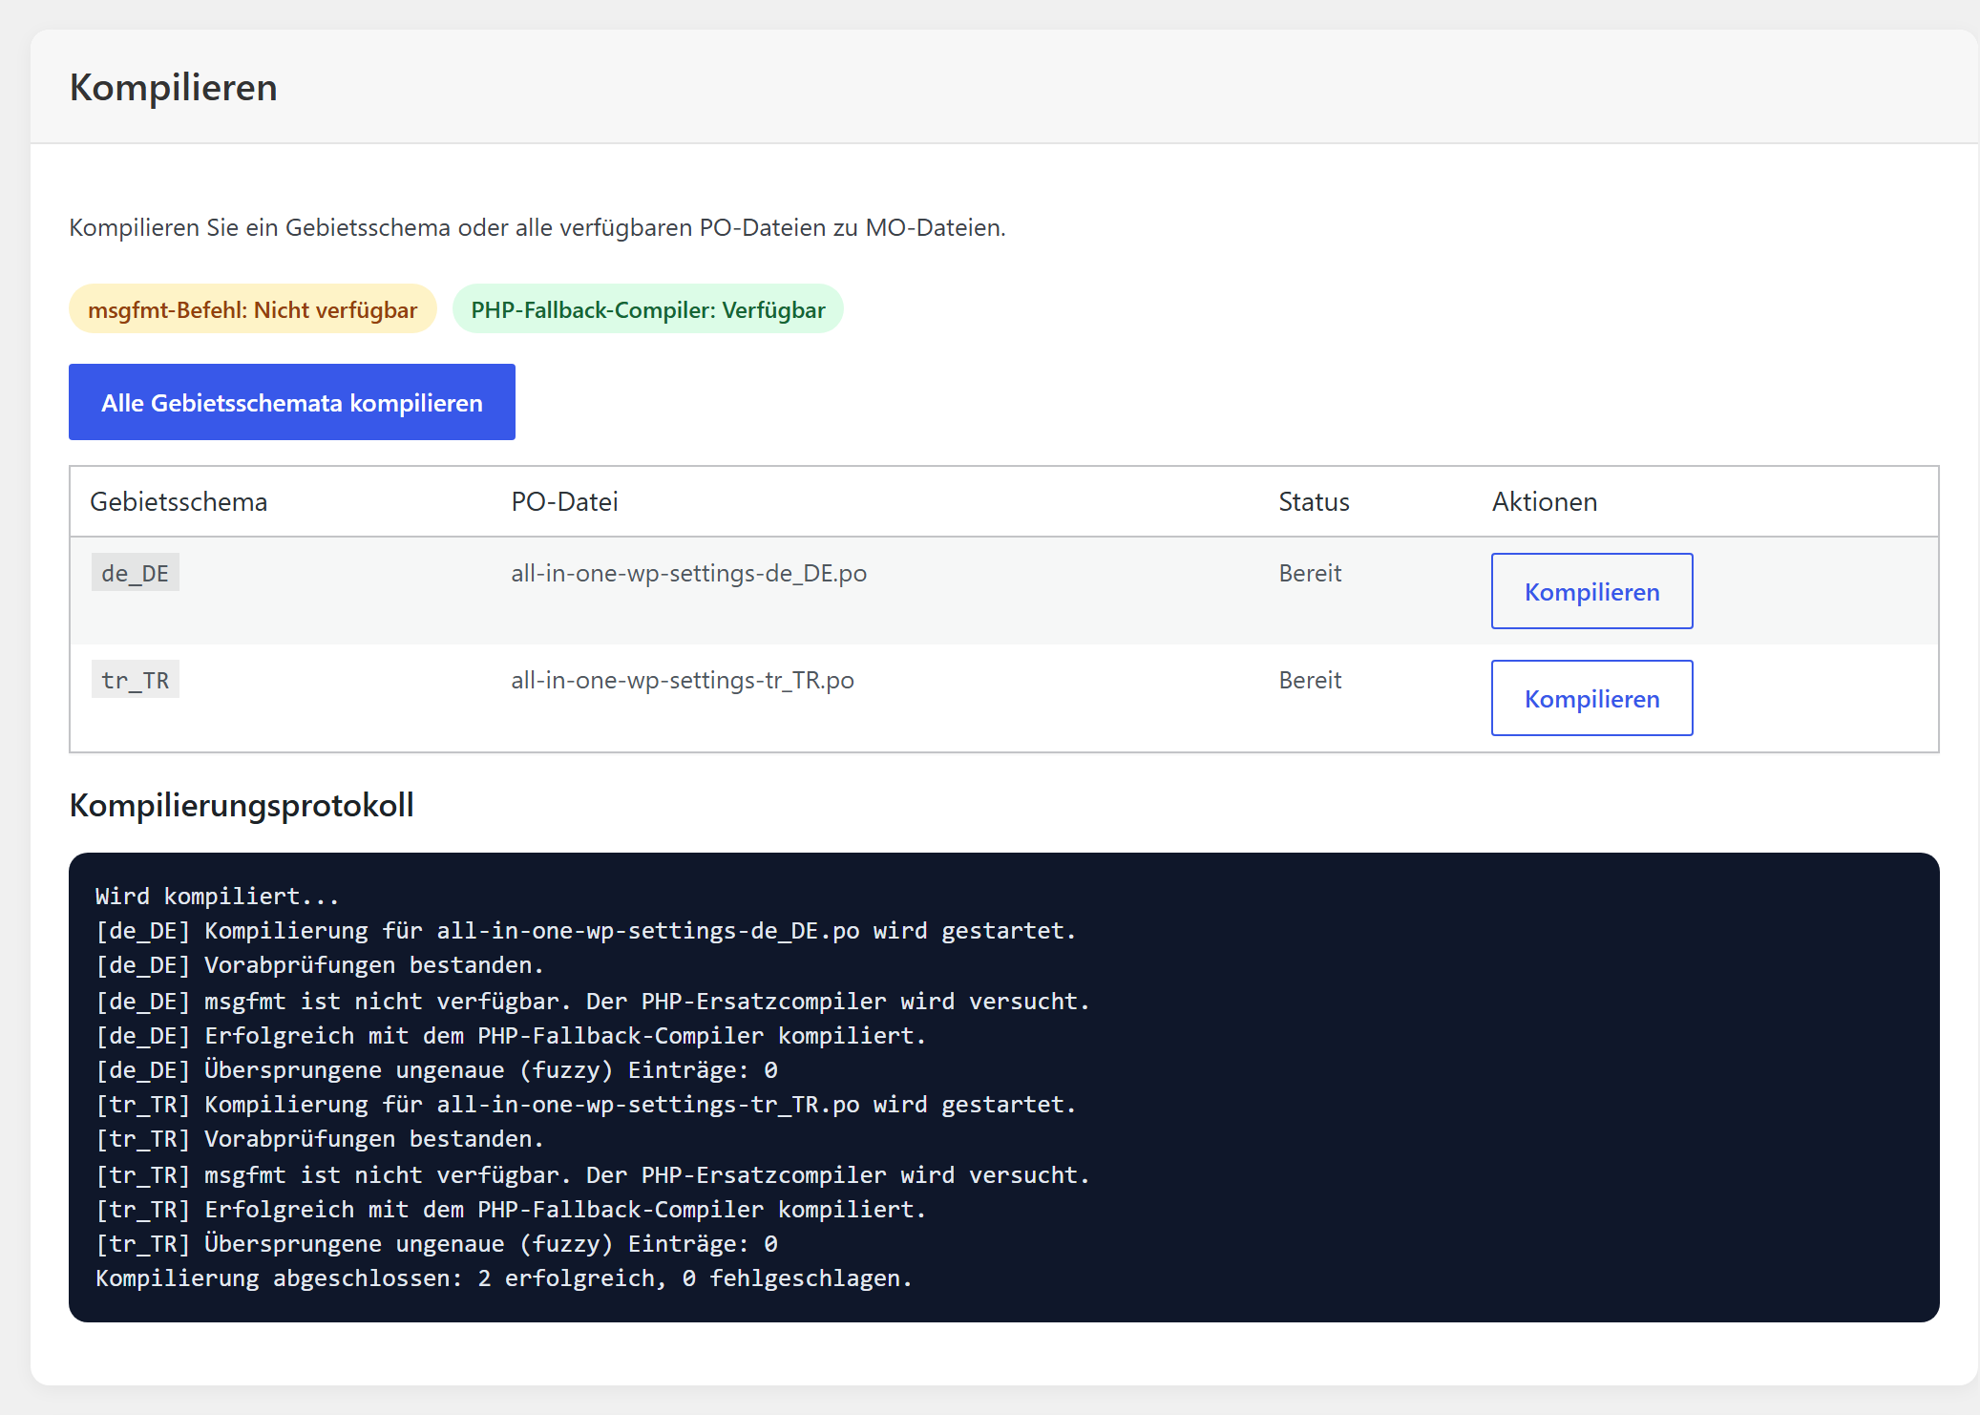Click the PO-Datei column header

pyautogui.click(x=564, y=501)
